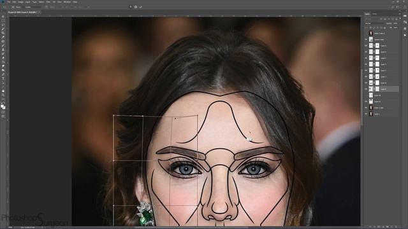Select the Clone Stamp tool
This screenshot has height=229, width=408.
(x=3, y=50)
